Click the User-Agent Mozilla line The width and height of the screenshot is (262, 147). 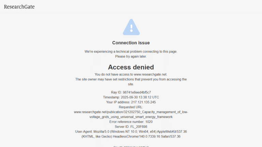click(x=131, y=131)
